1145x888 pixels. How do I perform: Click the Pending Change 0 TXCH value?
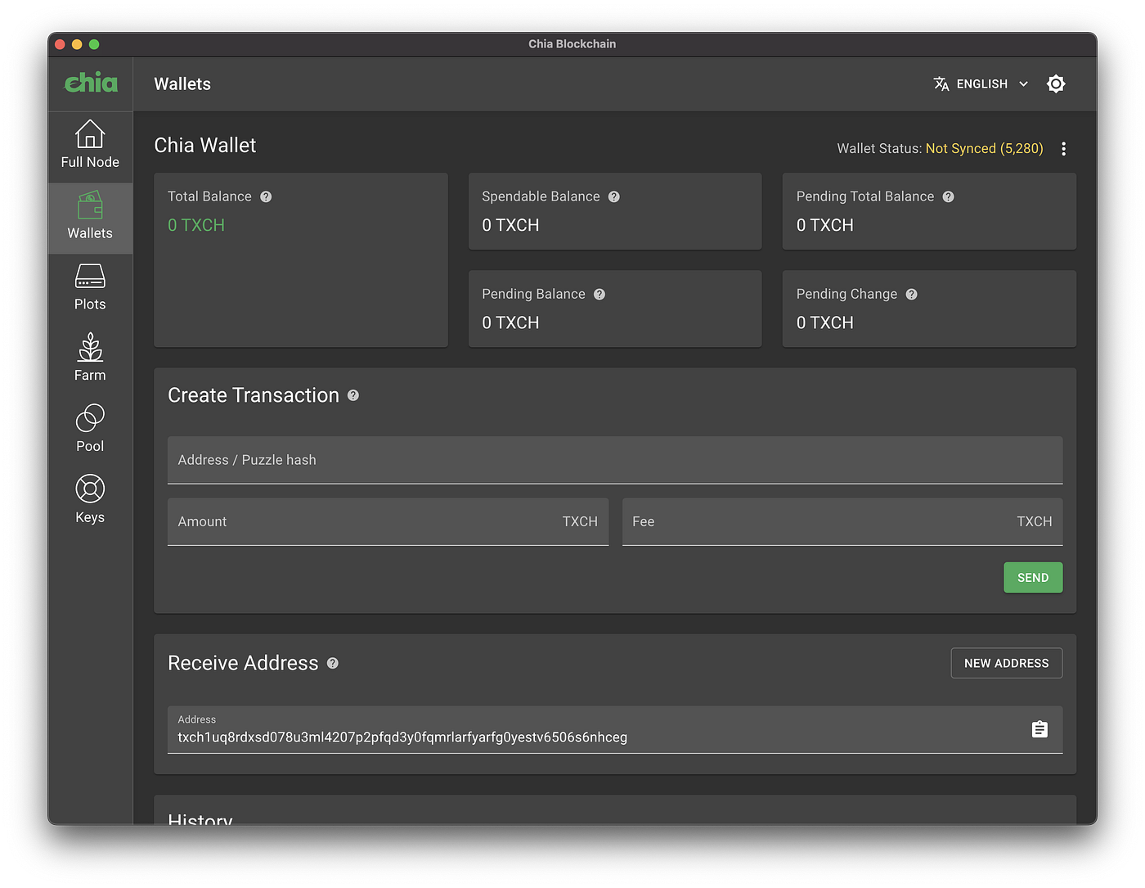(x=824, y=322)
